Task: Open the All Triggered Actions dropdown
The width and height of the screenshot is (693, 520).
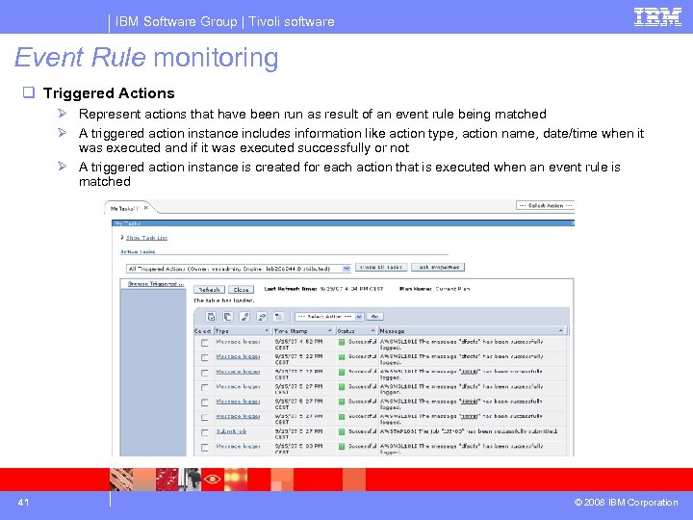Action: [346, 269]
